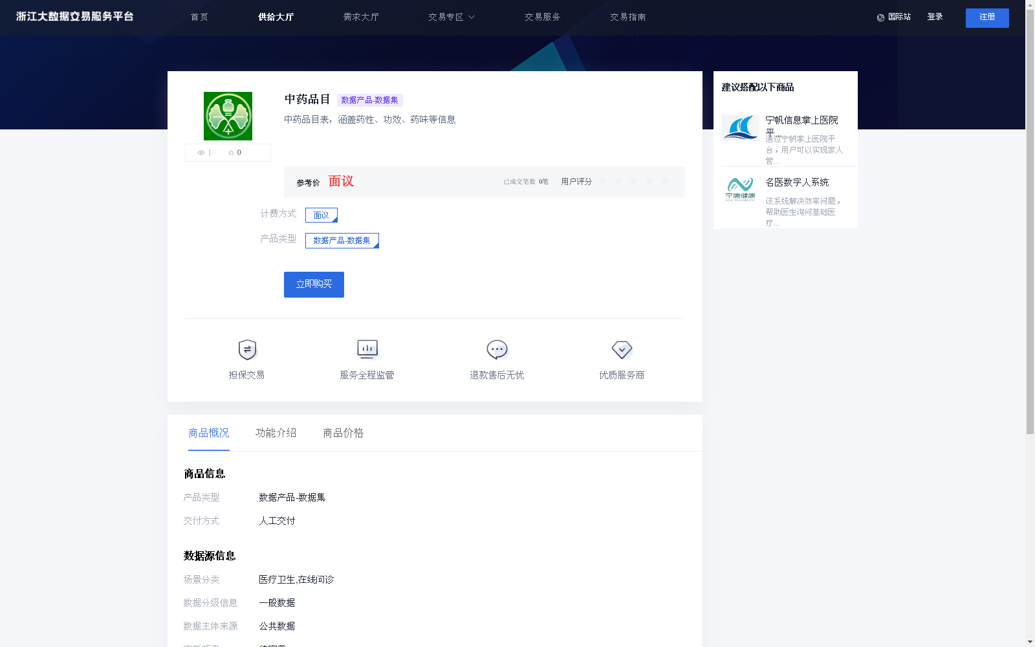
Task: Click the 宁帆信息掌上医院 sailboat logo
Action: [x=741, y=127]
